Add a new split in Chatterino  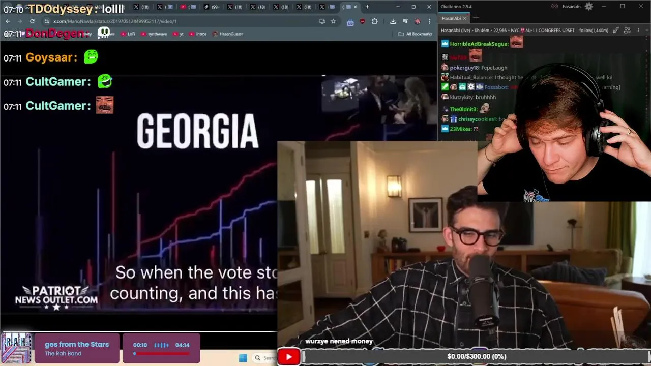coord(646,30)
